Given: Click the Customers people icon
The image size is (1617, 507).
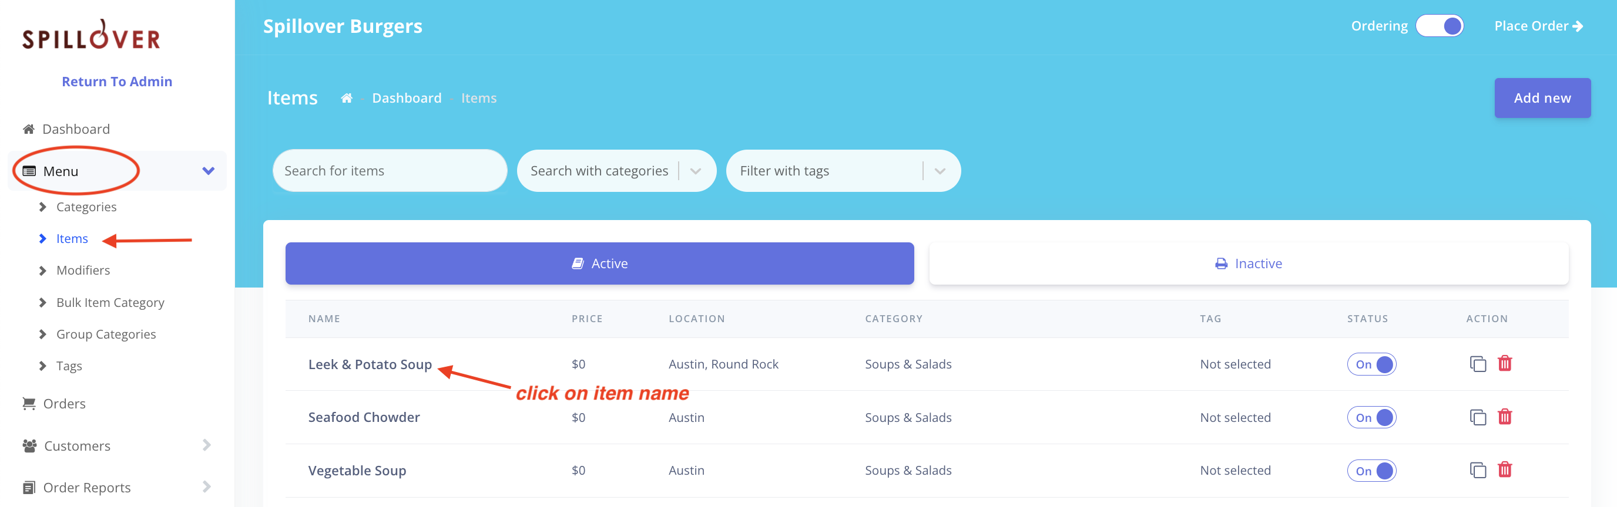Looking at the screenshot, I should [29, 445].
